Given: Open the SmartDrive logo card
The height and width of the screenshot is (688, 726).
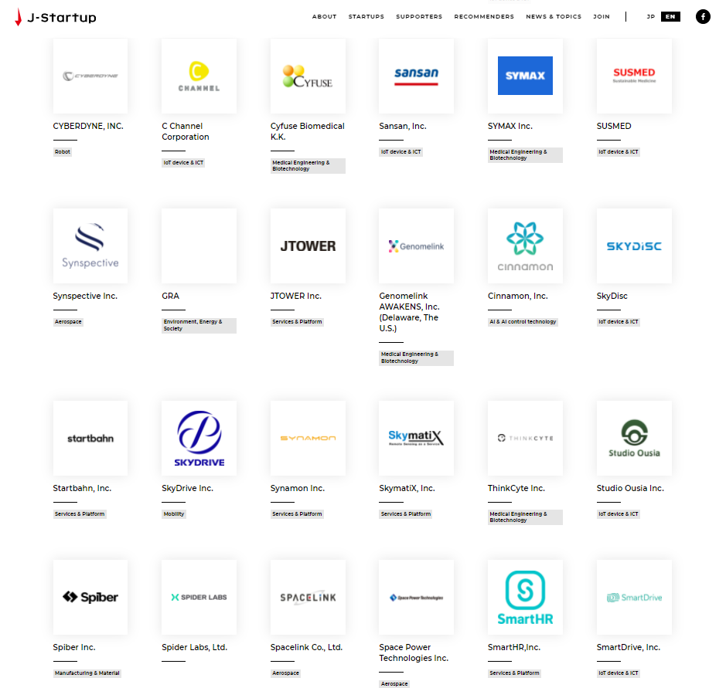Looking at the screenshot, I should (x=634, y=598).
